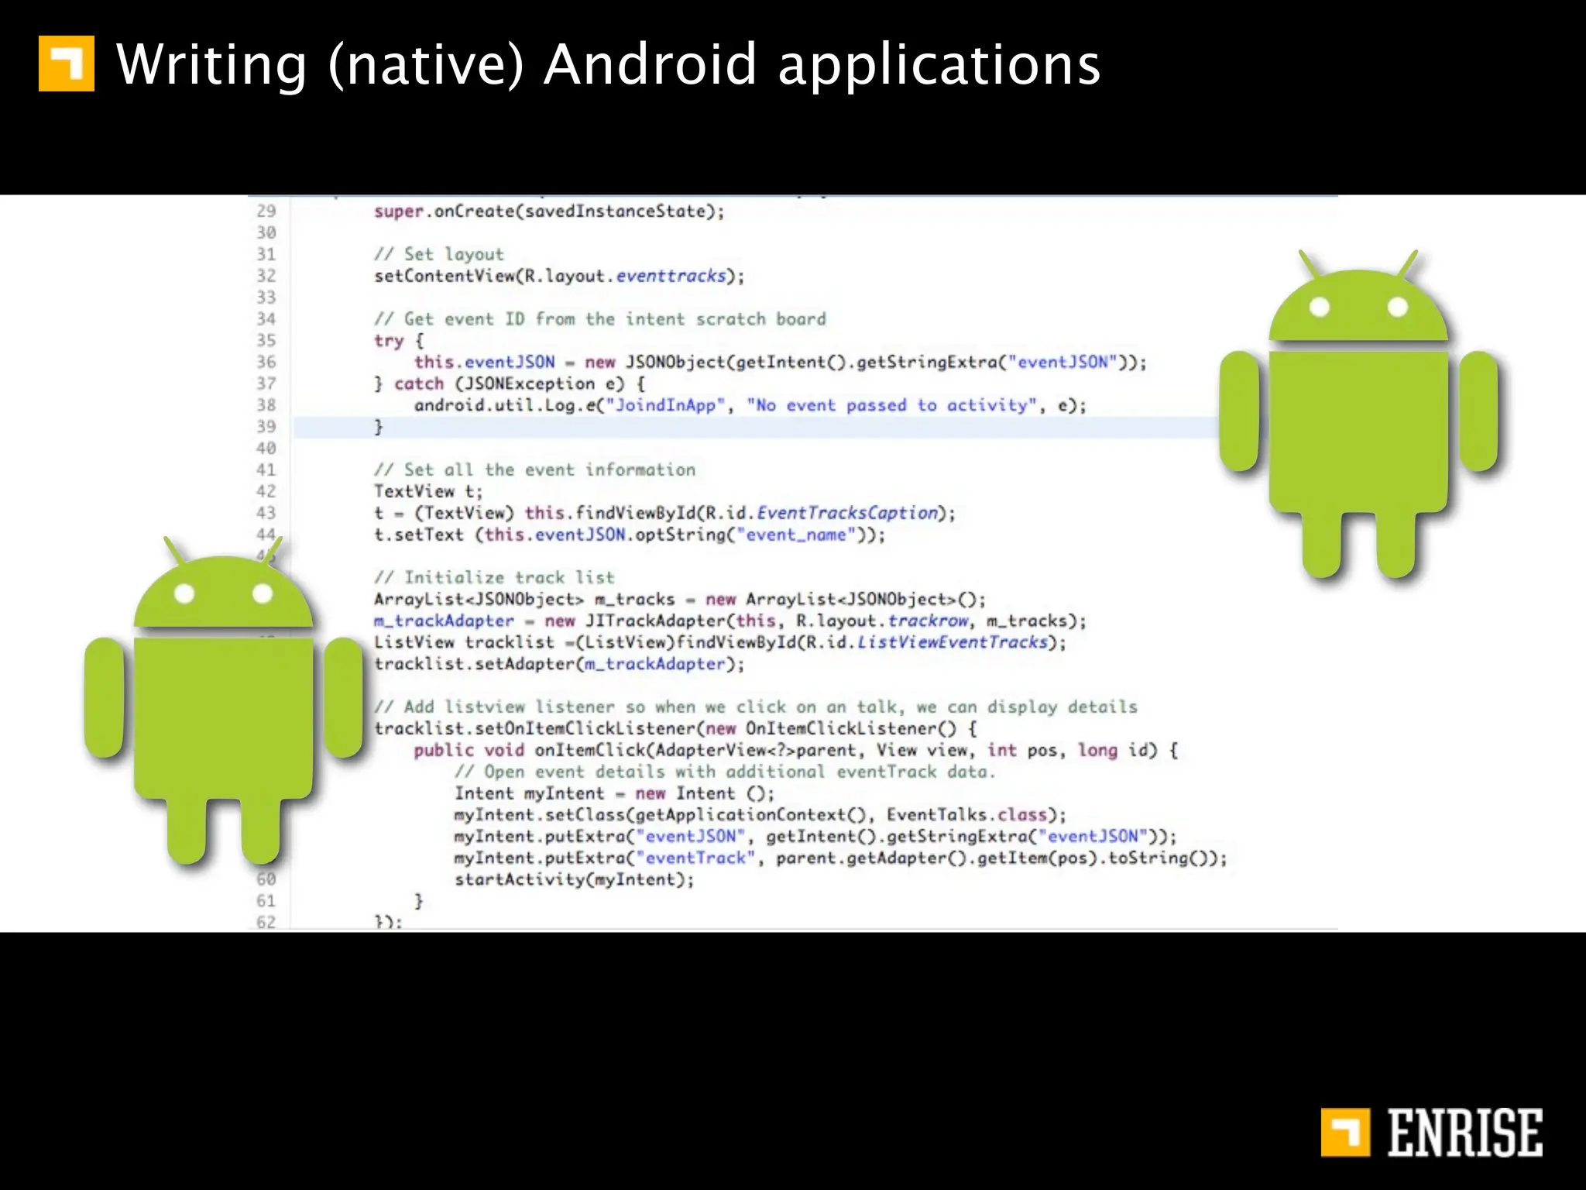Click line number 34 in the gutter
Viewport: 1586px width, 1190px height.
click(x=266, y=318)
